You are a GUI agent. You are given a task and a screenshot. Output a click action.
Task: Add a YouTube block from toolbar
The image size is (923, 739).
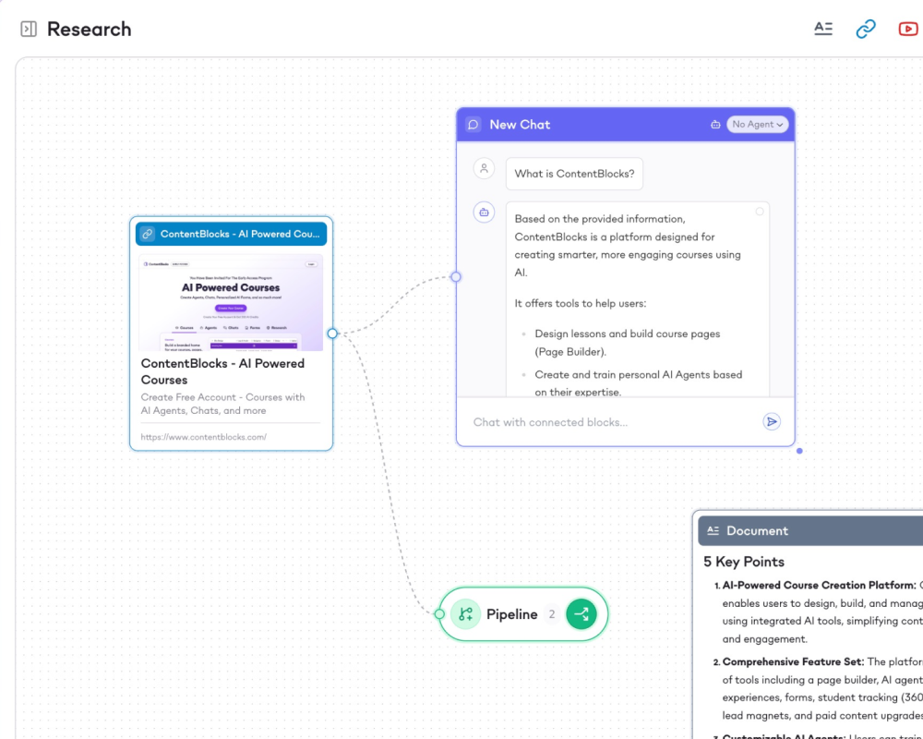pyautogui.click(x=908, y=29)
